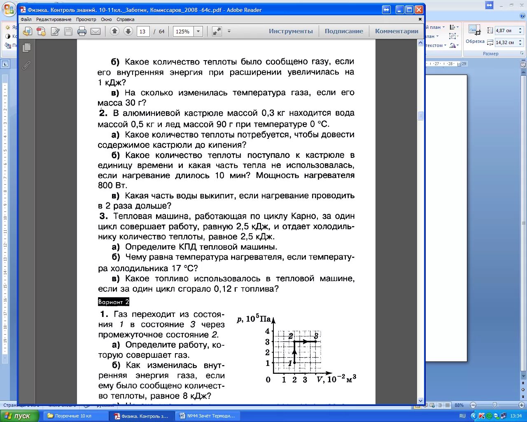The height and width of the screenshot is (422, 527).
Task: Click Word zoom percentage 88%
Action: (459, 405)
